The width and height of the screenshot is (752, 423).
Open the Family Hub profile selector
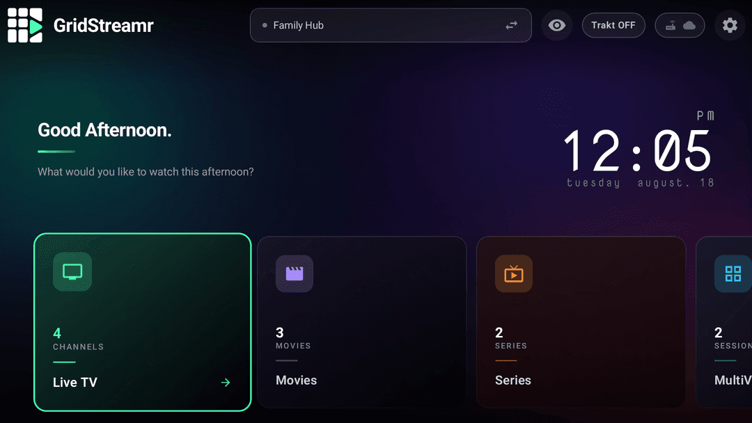click(391, 25)
